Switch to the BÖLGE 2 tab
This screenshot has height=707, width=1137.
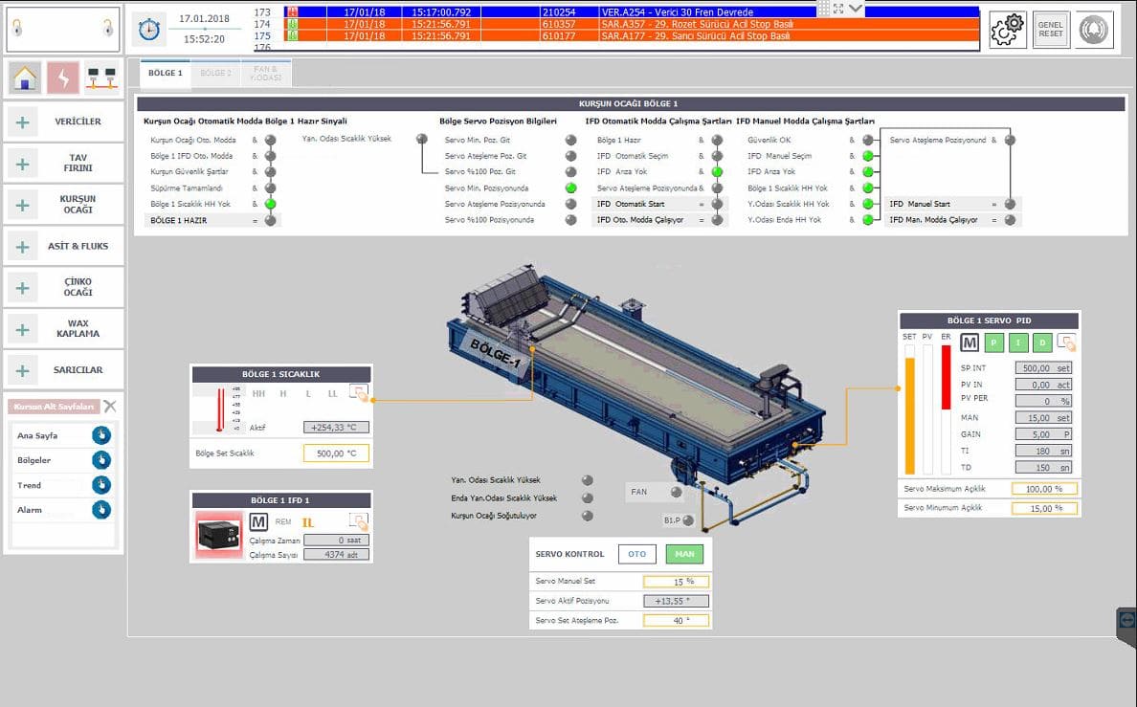[215, 73]
